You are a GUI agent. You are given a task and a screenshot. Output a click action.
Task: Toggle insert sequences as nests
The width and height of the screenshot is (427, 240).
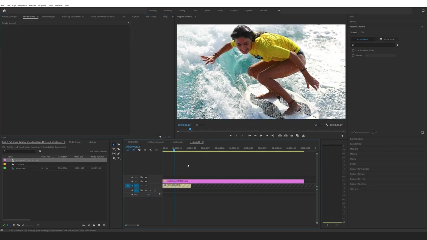[x=128, y=150]
